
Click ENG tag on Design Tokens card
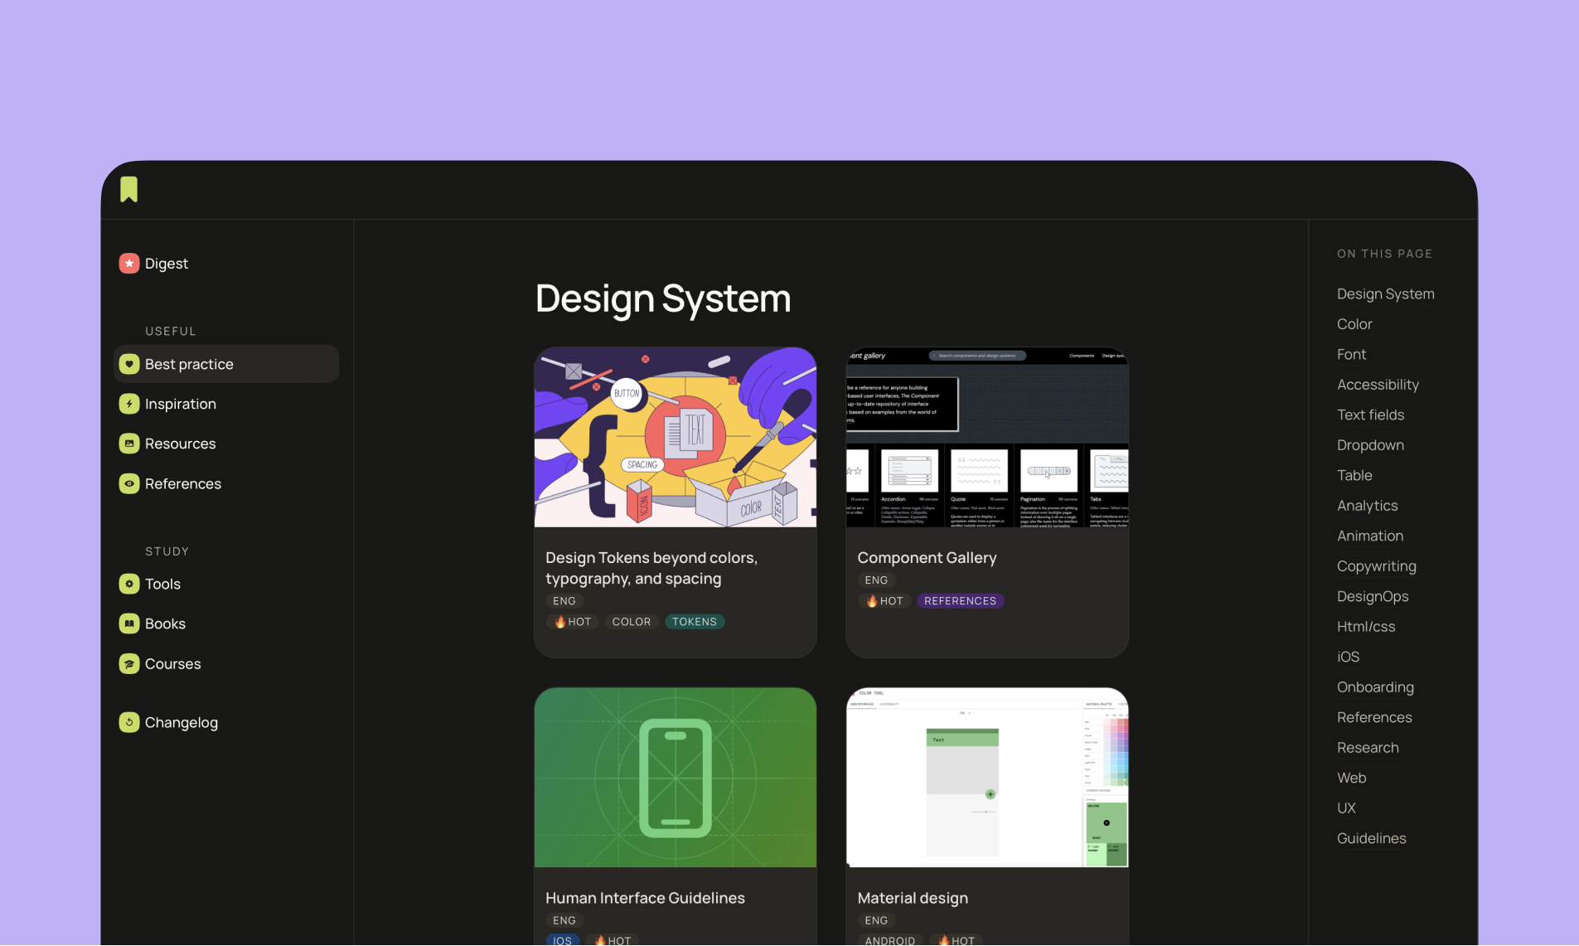(564, 601)
